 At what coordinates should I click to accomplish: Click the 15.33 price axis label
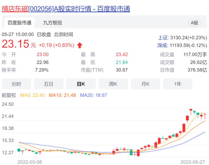click(8, 140)
